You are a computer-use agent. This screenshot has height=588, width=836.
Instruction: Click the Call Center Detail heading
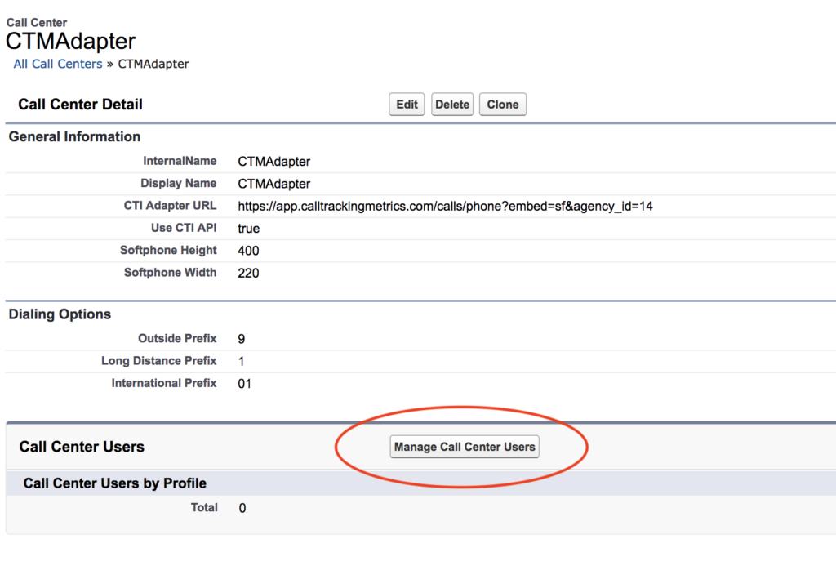(80, 105)
